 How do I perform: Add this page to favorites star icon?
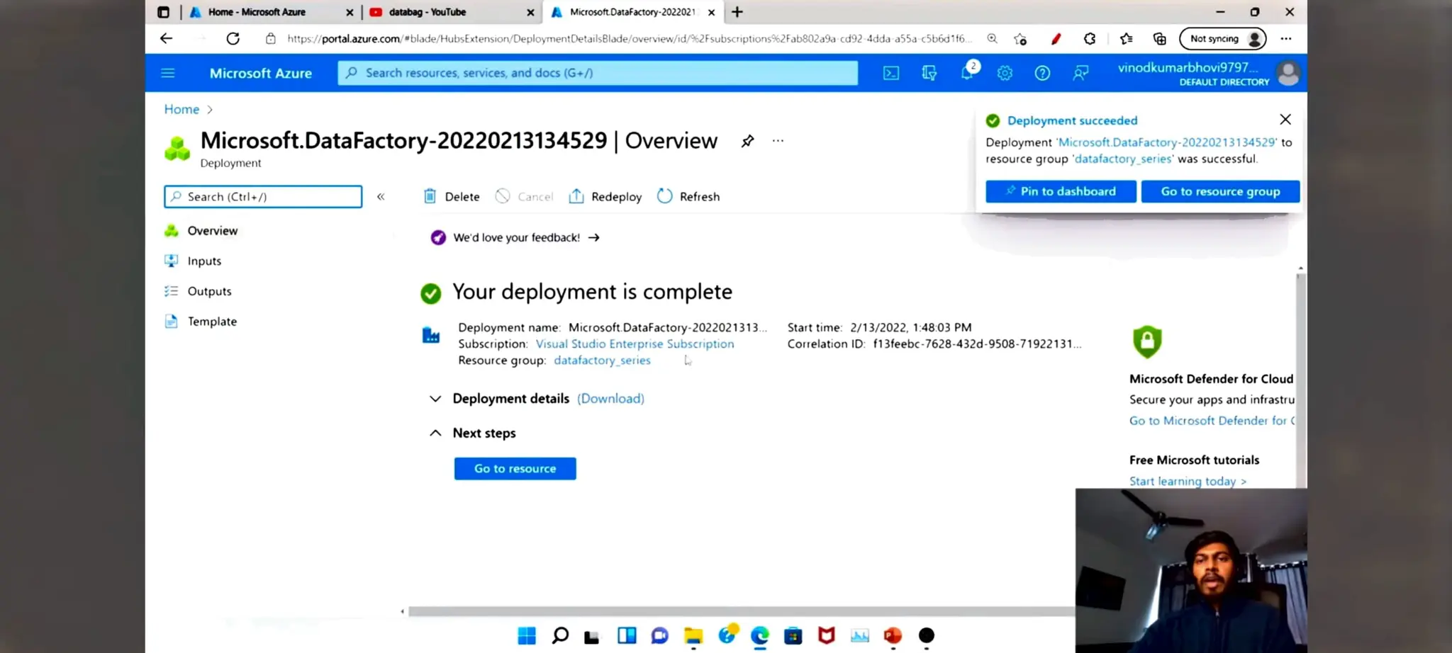(x=1020, y=39)
